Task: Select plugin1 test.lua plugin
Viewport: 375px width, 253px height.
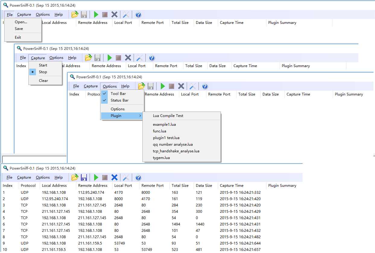Action: click(x=182, y=138)
